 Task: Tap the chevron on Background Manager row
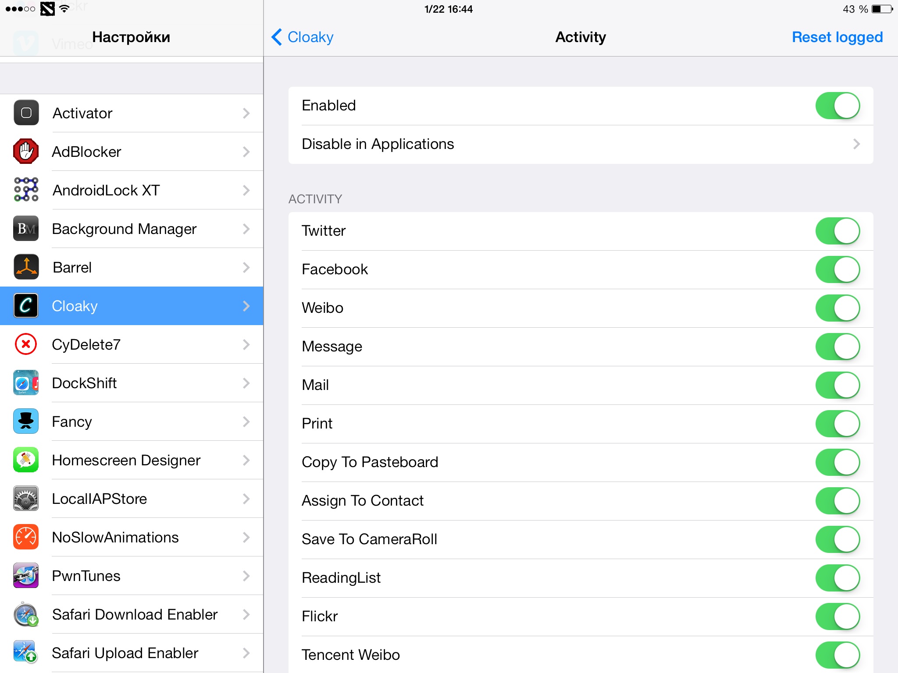(246, 229)
